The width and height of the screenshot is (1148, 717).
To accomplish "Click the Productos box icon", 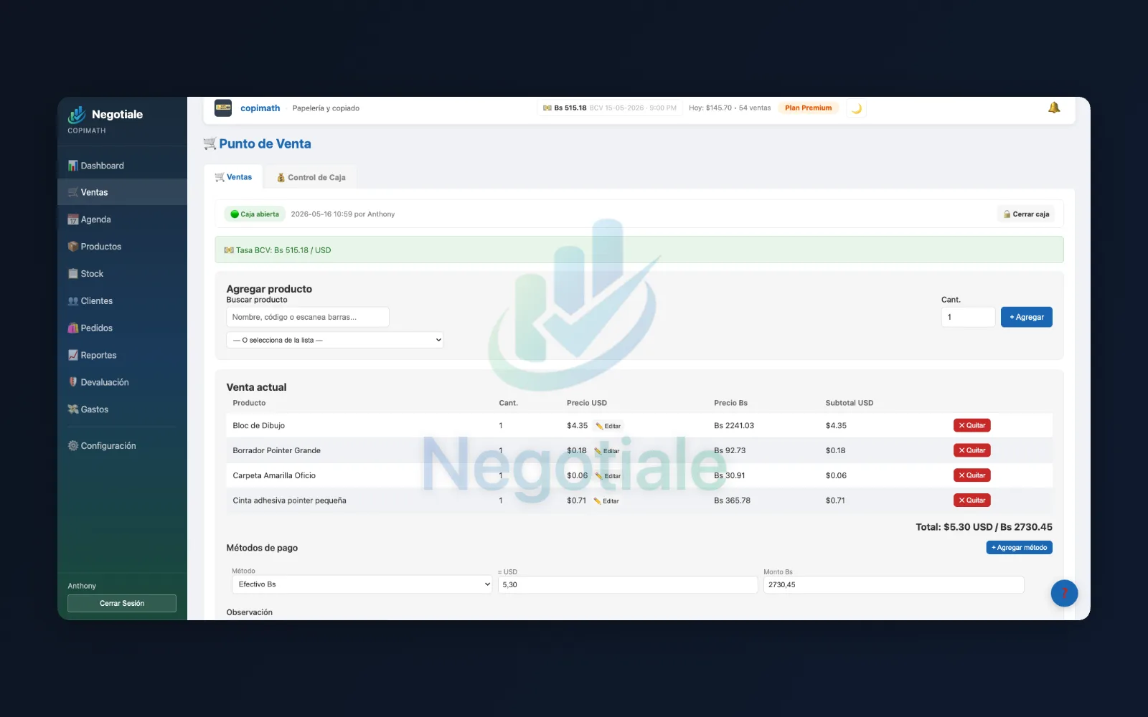I will pos(72,247).
